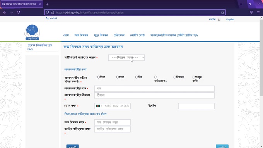Select the মাতা (mother) radio button
The image size is (263, 148).
(118, 77)
